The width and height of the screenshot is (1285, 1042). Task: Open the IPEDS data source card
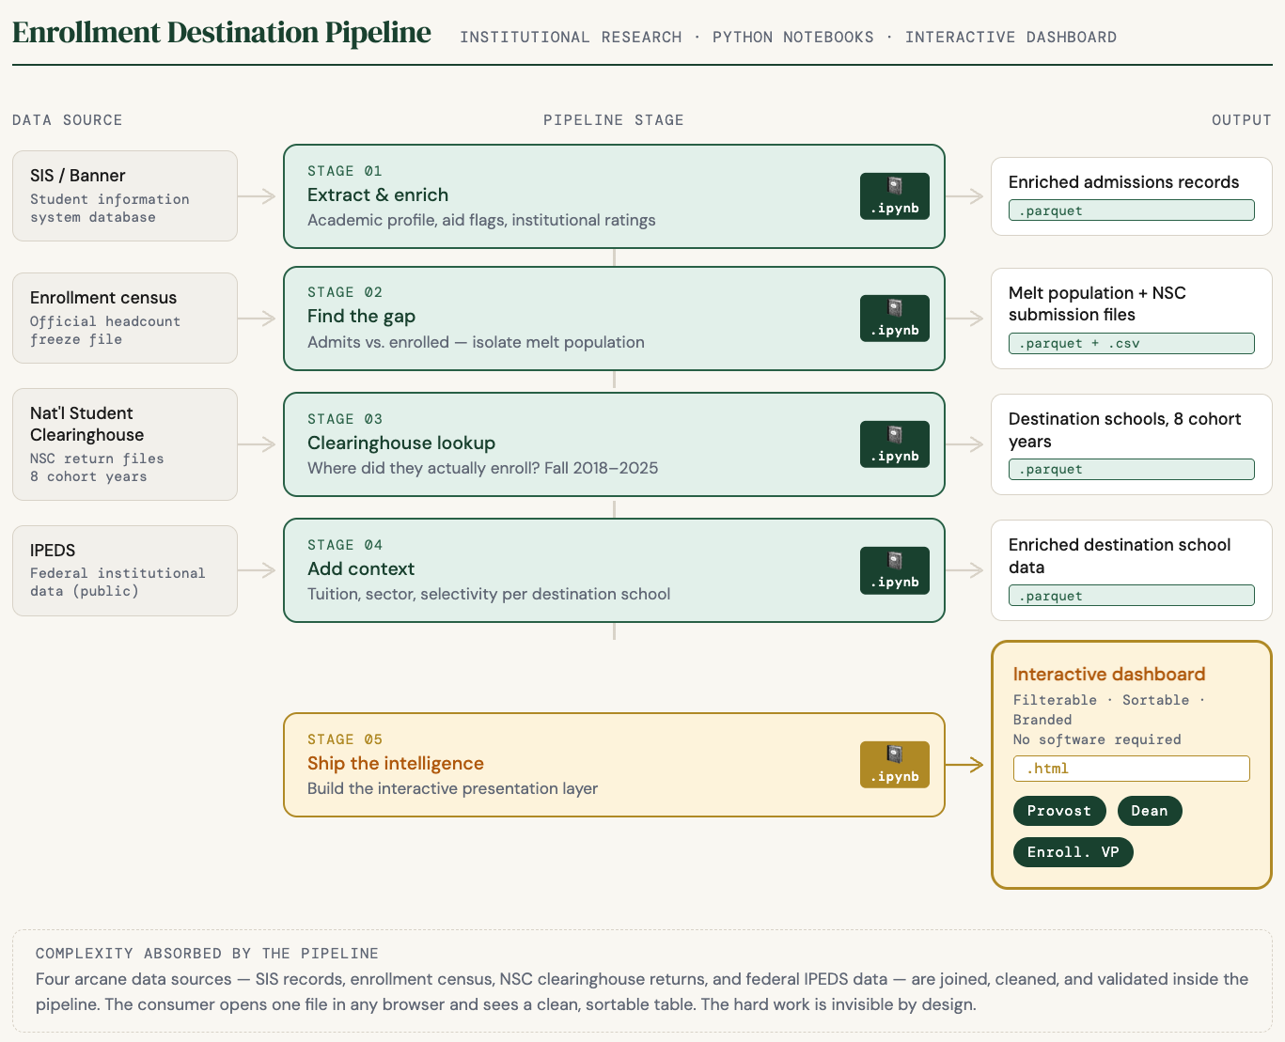point(125,570)
